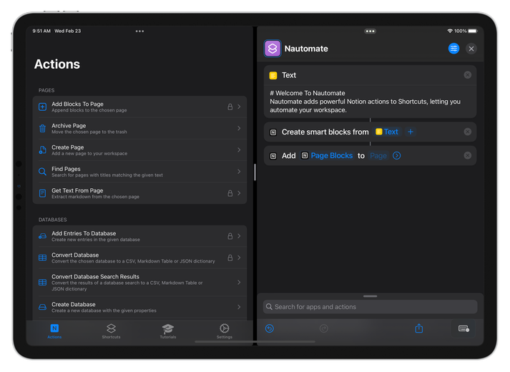Select the Find Pages action

pyautogui.click(x=139, y=172)
